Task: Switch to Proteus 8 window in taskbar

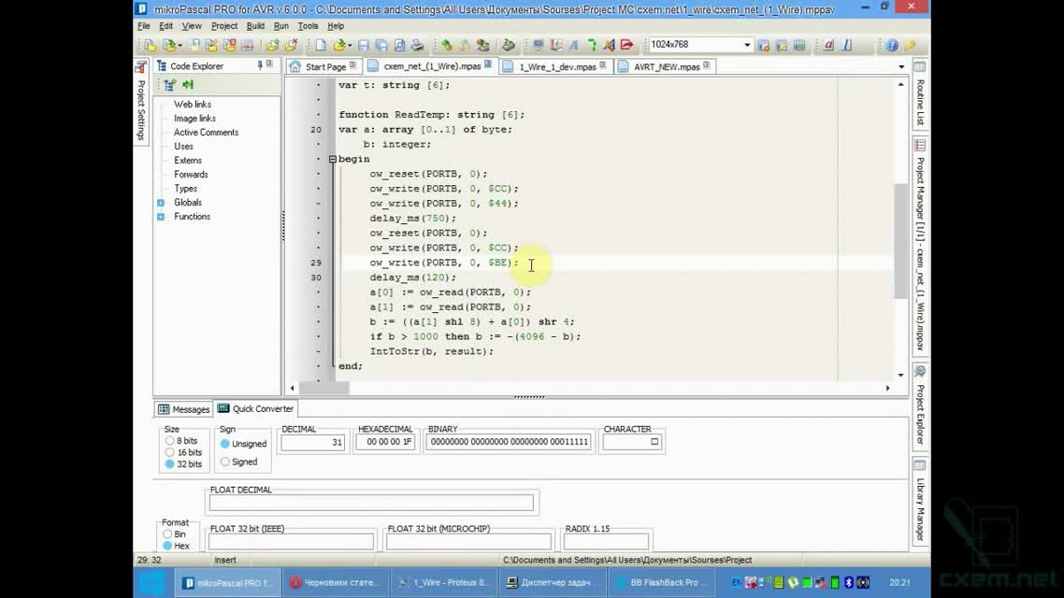Action: (443, 582)
